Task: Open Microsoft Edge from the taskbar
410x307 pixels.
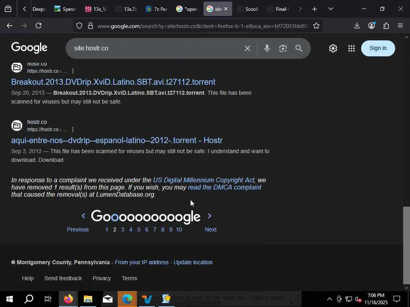Action: pyautogui.click(x=127, y=299)
